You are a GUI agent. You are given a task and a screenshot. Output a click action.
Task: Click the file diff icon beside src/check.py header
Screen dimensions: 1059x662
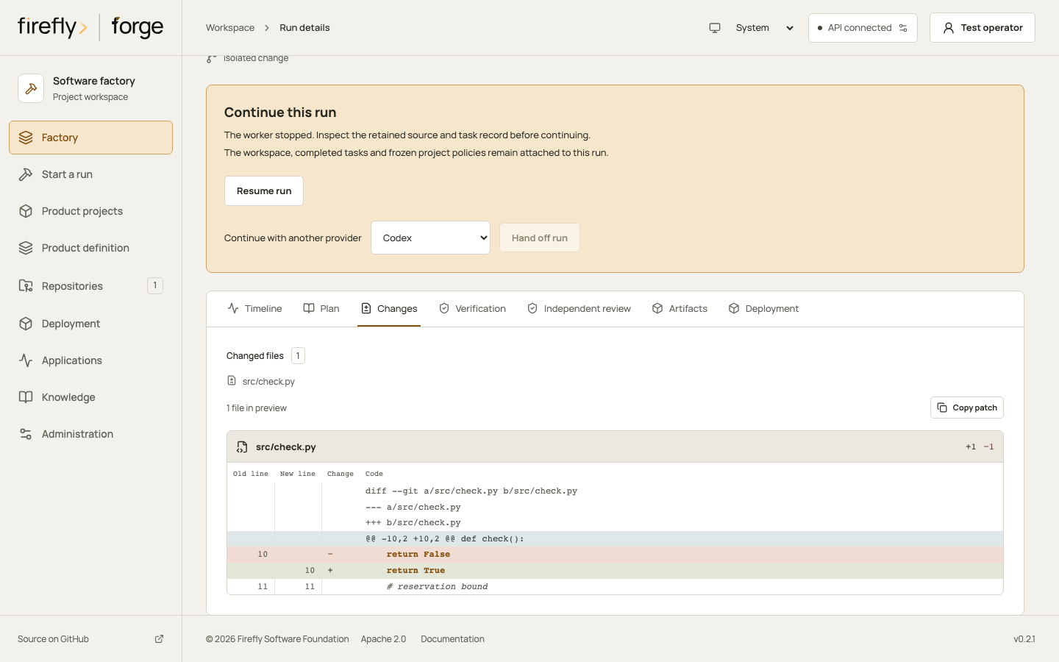click(x=242, y=447)
